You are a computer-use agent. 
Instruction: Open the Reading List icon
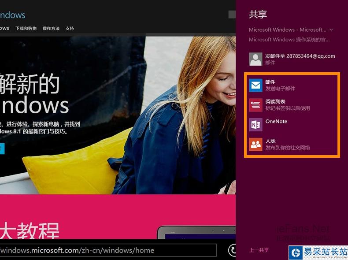pos(255,105)
